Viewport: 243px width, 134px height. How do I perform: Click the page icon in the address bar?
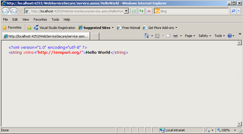click(x=27, y=11)
